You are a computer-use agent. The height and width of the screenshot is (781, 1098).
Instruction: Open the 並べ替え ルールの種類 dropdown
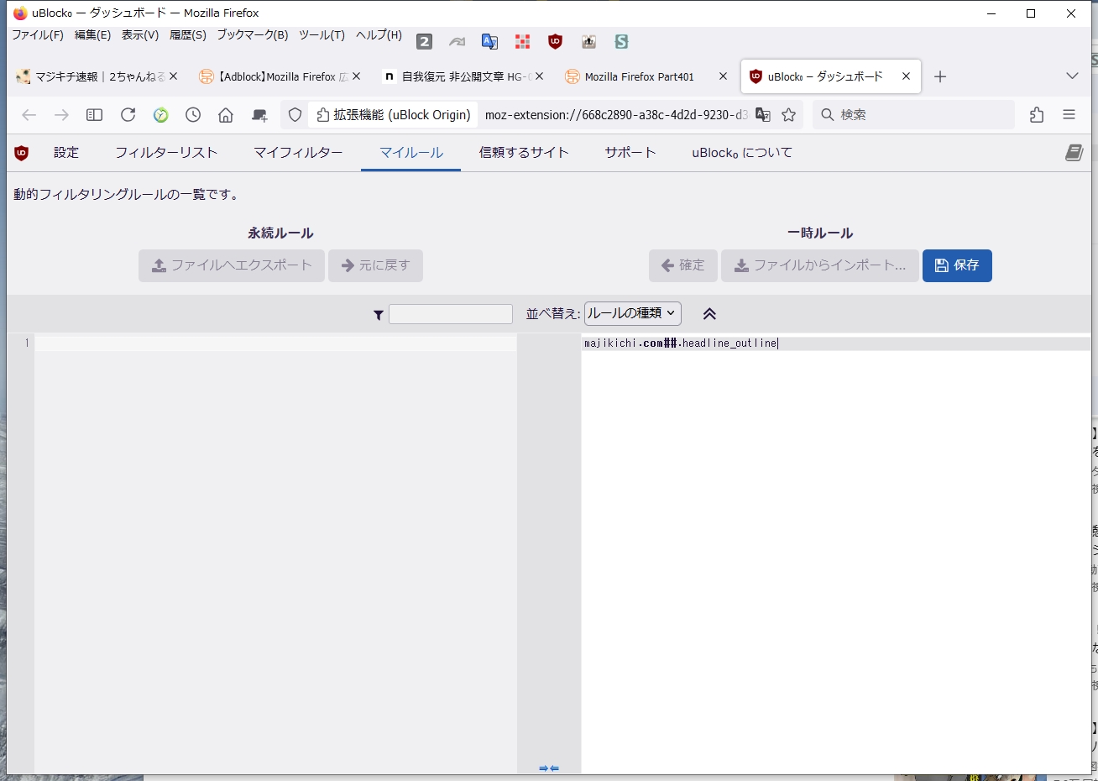coord(633,313)
